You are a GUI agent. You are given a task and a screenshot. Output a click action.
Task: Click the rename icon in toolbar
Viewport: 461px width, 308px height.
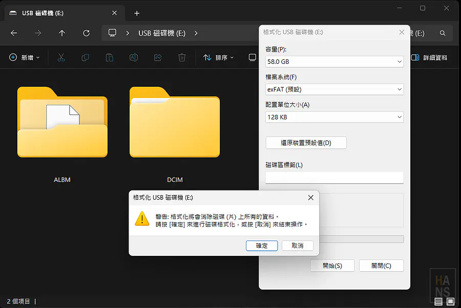coord(133,58)
